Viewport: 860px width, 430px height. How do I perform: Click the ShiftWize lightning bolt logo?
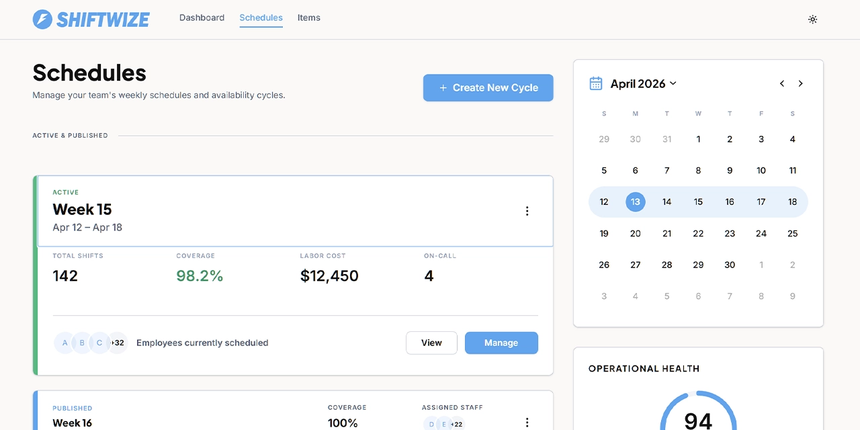coord(42,19)
